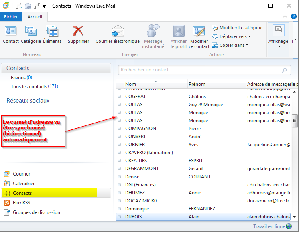Tick the checkbox for COGERAT
Viewport: 299px width, 232px height.
pyautogui.click(x=119, y=97)
